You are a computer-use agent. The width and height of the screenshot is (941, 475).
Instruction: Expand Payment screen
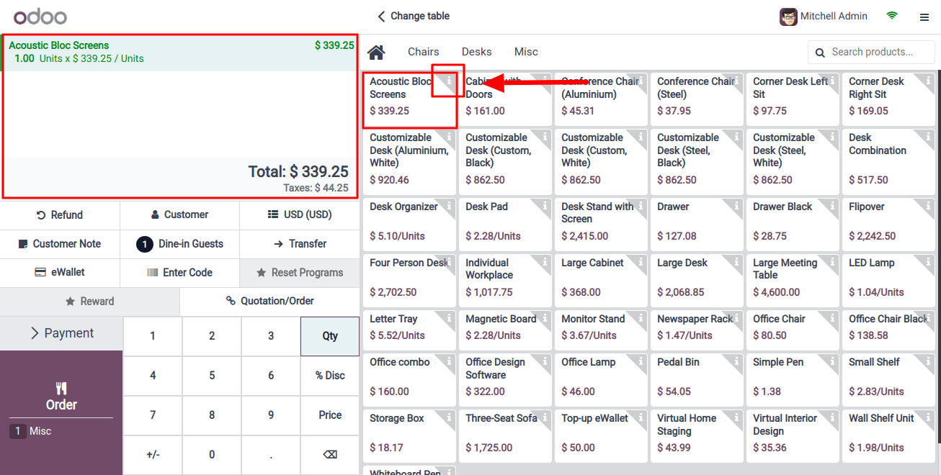point(61,333)
